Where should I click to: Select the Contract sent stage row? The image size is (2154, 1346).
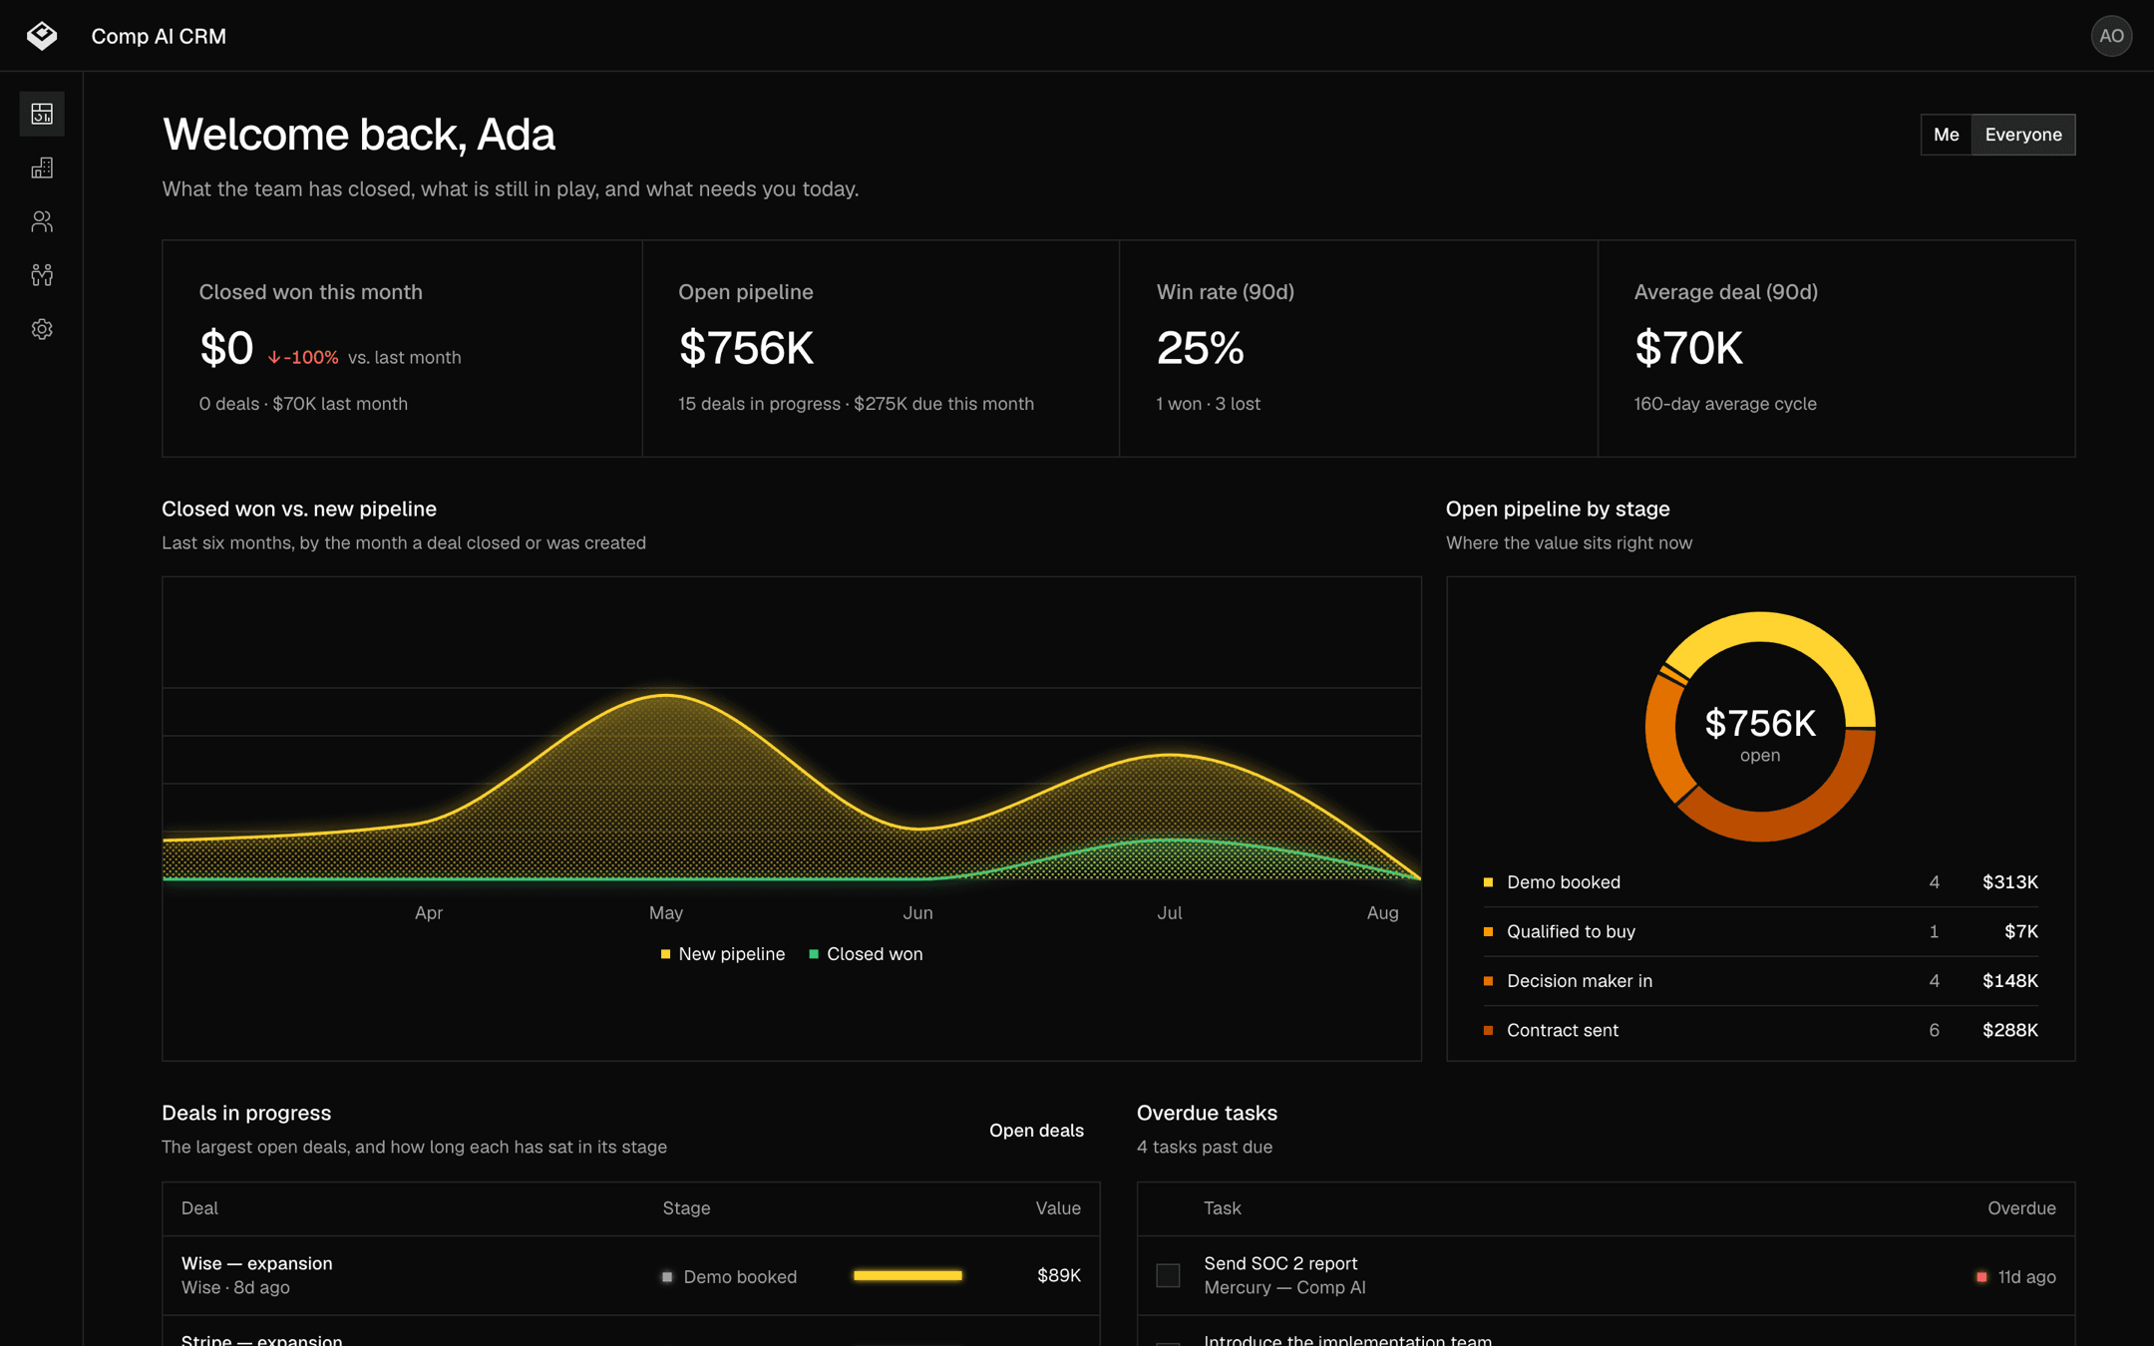(1760, 1030)
